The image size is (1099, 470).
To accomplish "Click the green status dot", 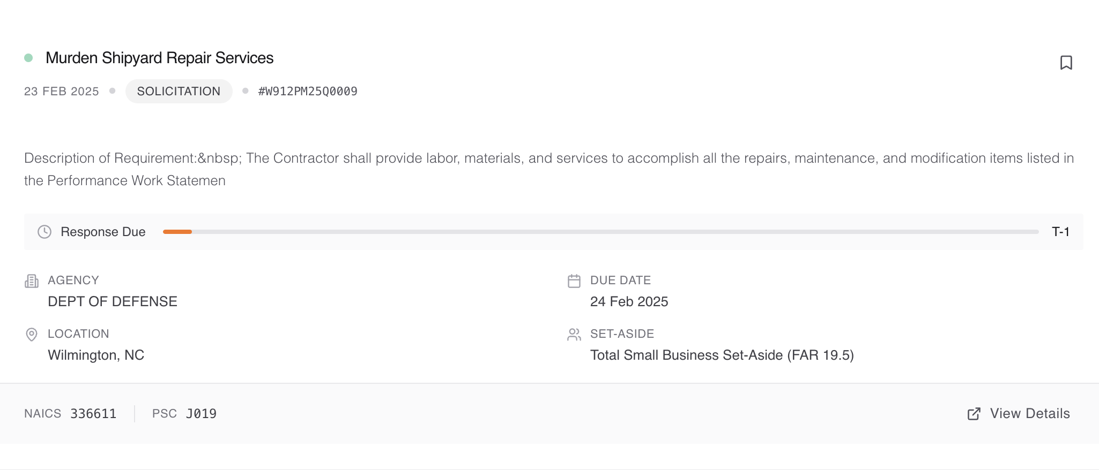I will point(29,58).
